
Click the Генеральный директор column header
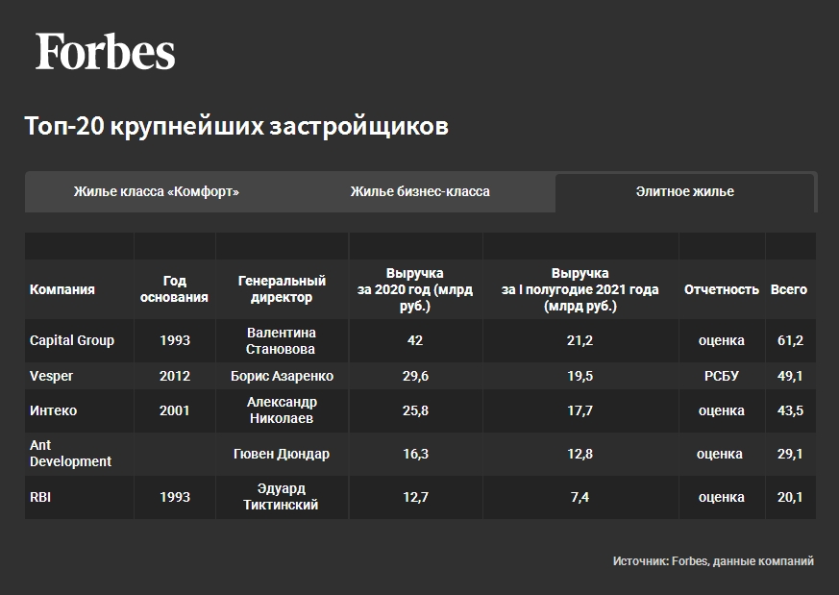point(282,289)
